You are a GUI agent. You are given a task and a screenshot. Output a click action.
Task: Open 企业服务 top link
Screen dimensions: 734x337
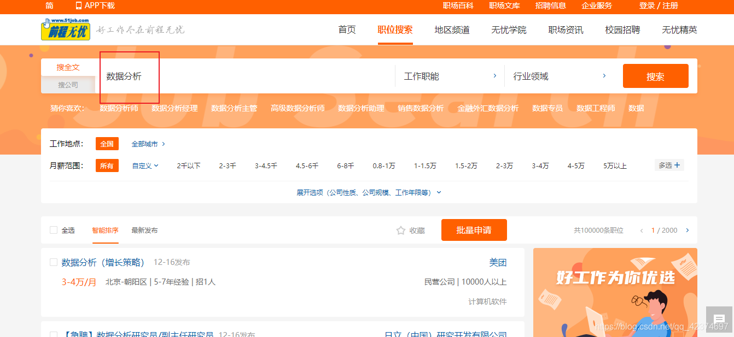(x=597, y=5)
